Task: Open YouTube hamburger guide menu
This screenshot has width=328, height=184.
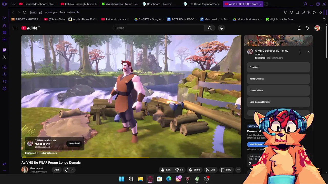Action: (15, 28)
